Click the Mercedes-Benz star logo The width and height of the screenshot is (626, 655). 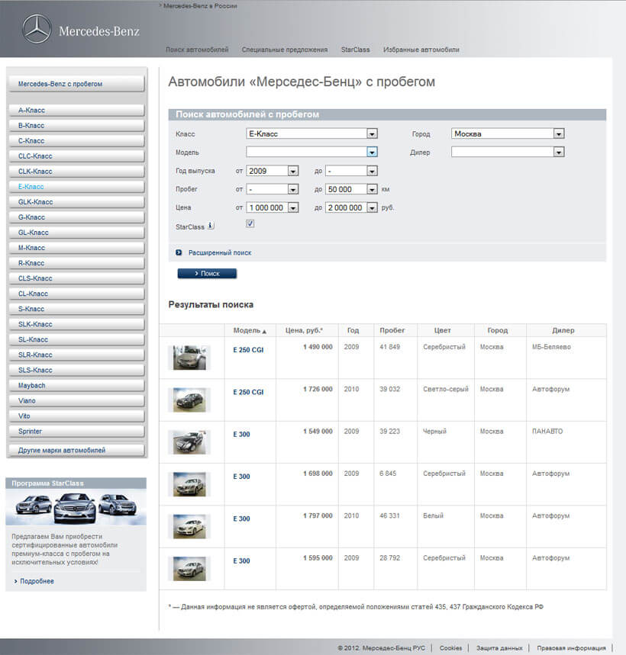click(x=37, y=29)
